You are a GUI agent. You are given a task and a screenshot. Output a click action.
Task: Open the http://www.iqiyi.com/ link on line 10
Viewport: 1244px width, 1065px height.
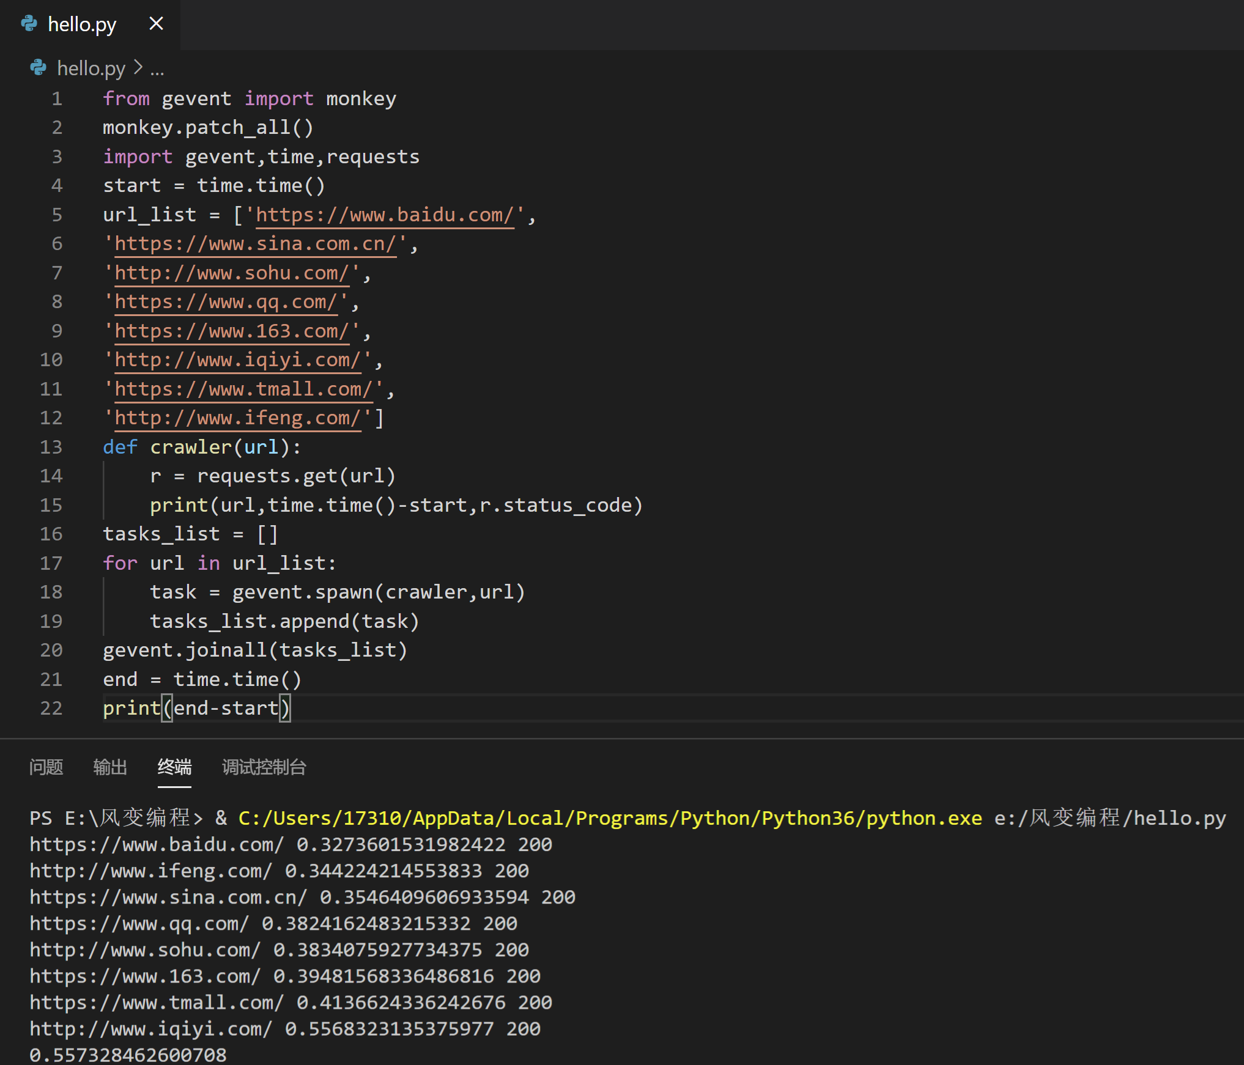tap(238, 360)
